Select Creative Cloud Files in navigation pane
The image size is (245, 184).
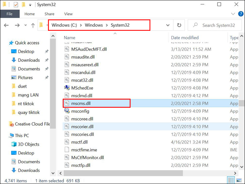tap(30, 124)
